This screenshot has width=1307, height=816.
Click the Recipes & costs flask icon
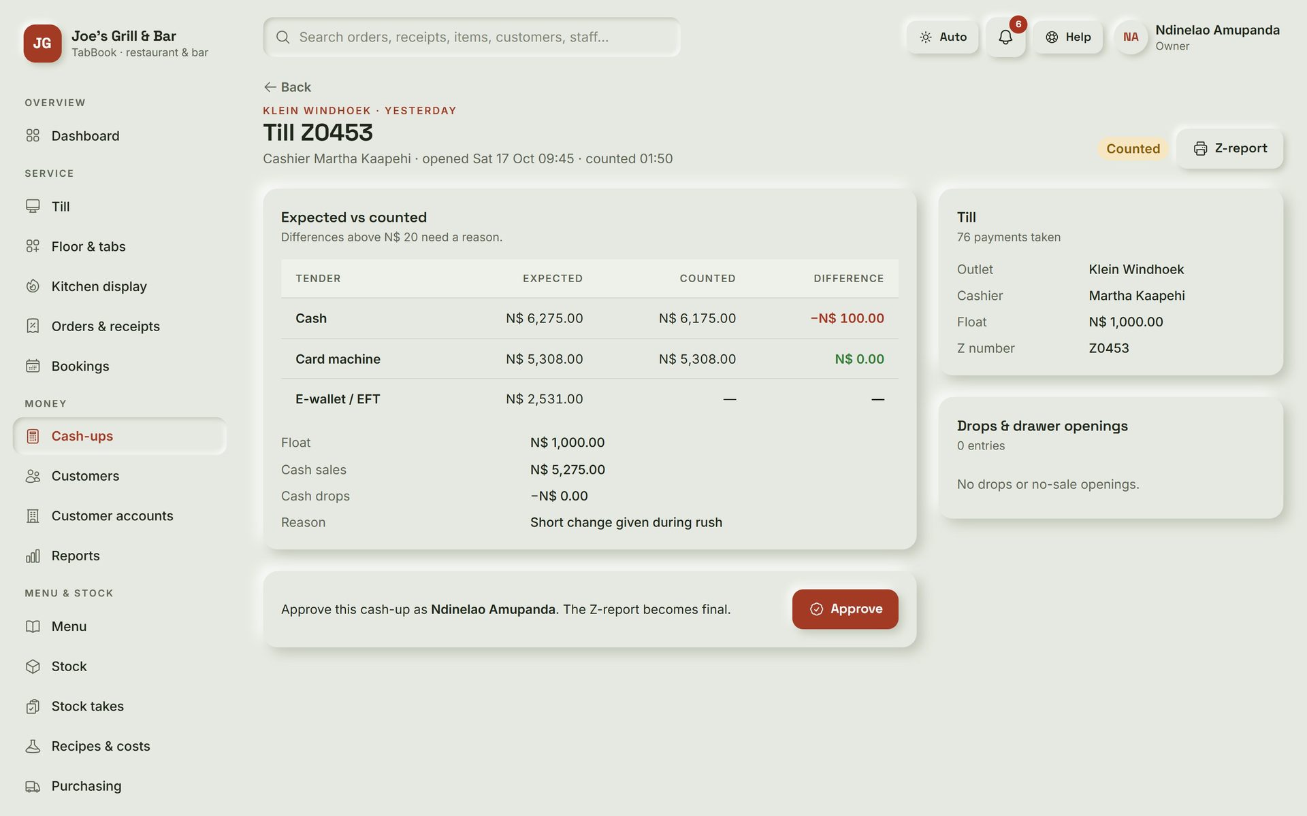click(x=33, y=746)
